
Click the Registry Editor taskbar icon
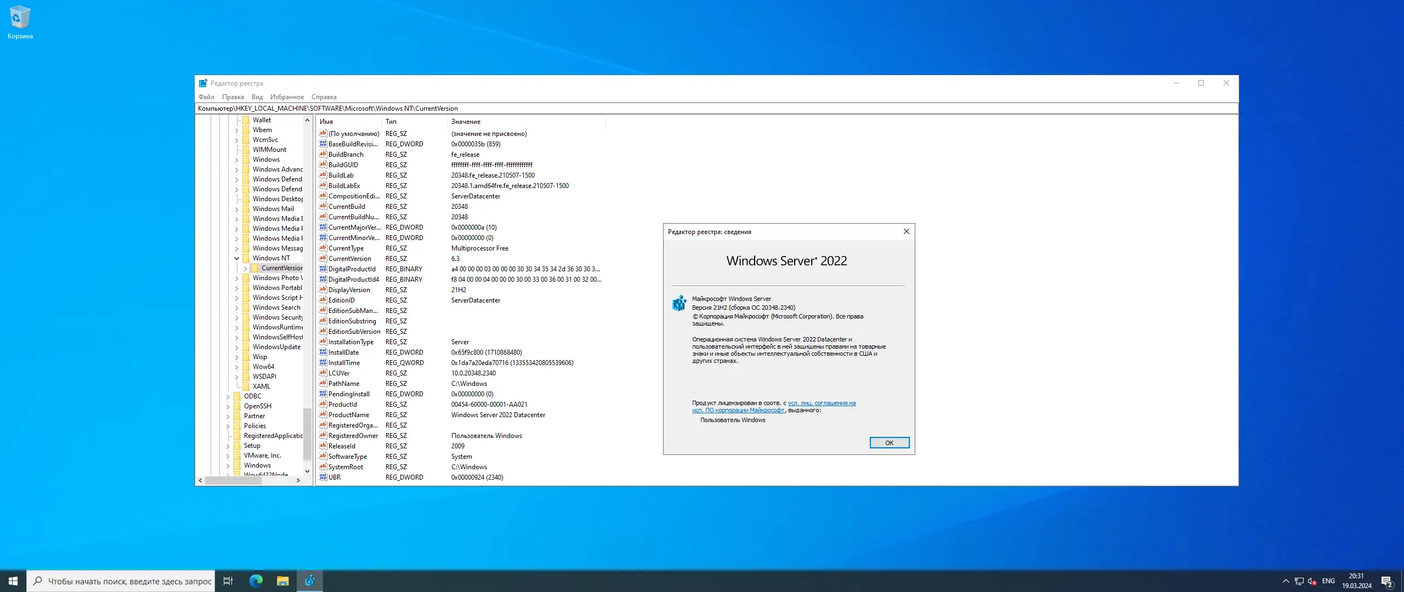coord(310,580)
